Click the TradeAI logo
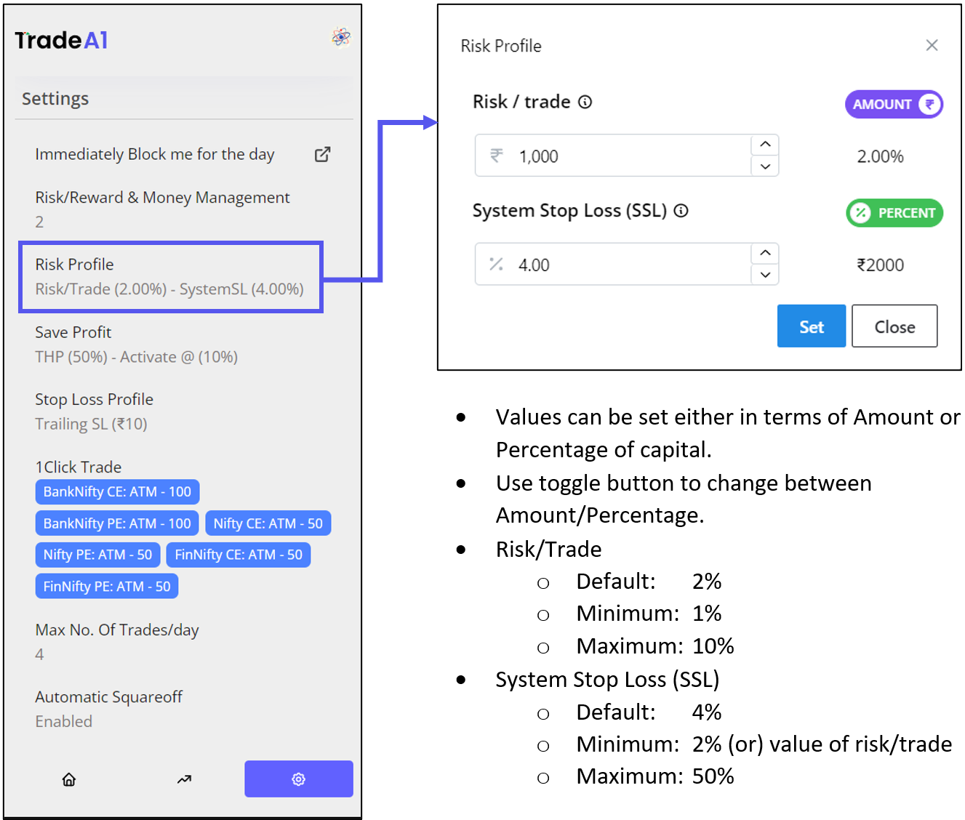Image resolution: width=965 pixels, height=820 pixels. pos(62,40)
